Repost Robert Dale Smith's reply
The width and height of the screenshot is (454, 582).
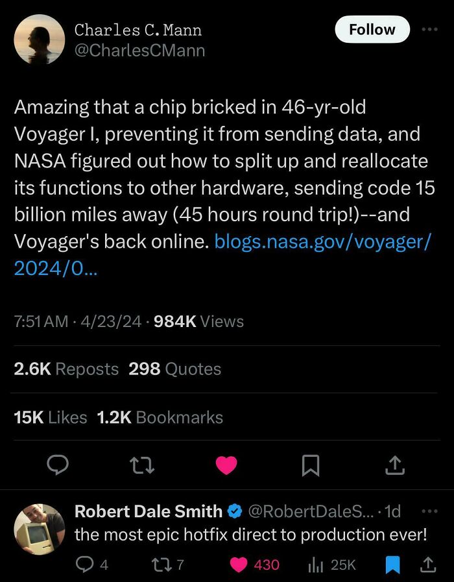pos(159,564)
